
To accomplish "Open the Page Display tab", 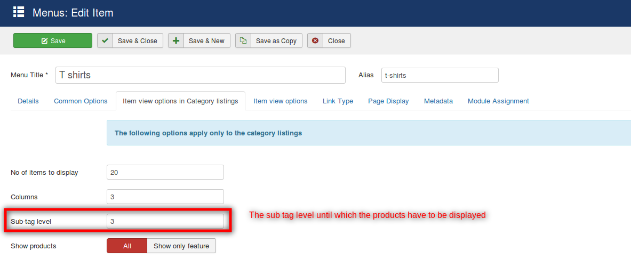I will pos(388,101).
